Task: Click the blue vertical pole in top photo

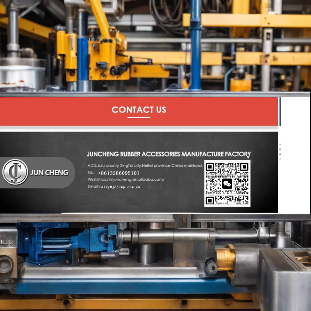Action: click(x=195, y=47)
